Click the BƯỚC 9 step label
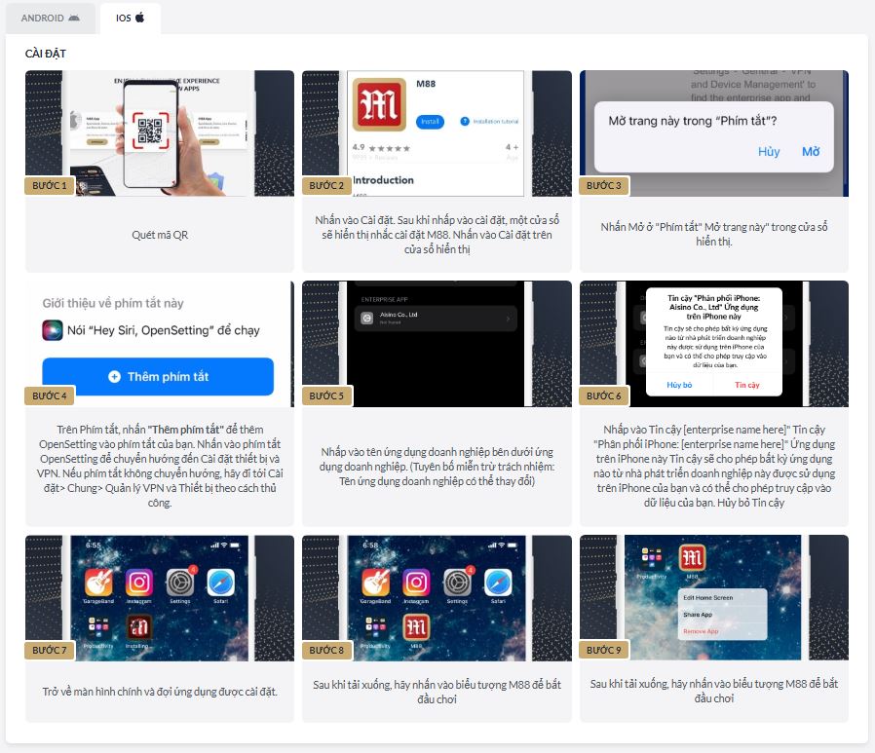The height and width of the screenshot is (753, 875). [x=604, y=650]
